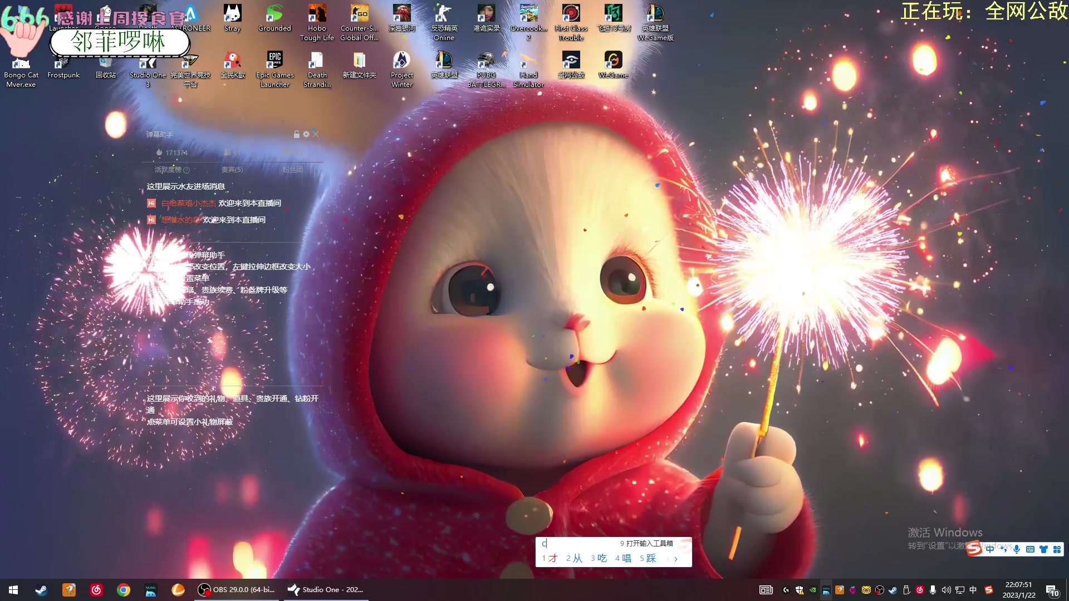Screen dimensions: 1069x601
Task: Click the NVIDIA tray icon
Action: click(x=813, y=590)
